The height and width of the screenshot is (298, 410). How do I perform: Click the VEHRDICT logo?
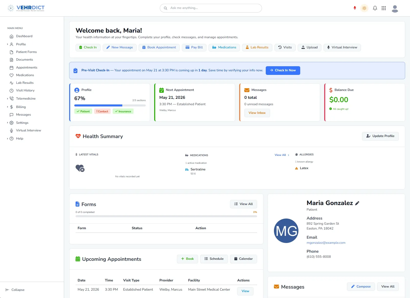26,8
